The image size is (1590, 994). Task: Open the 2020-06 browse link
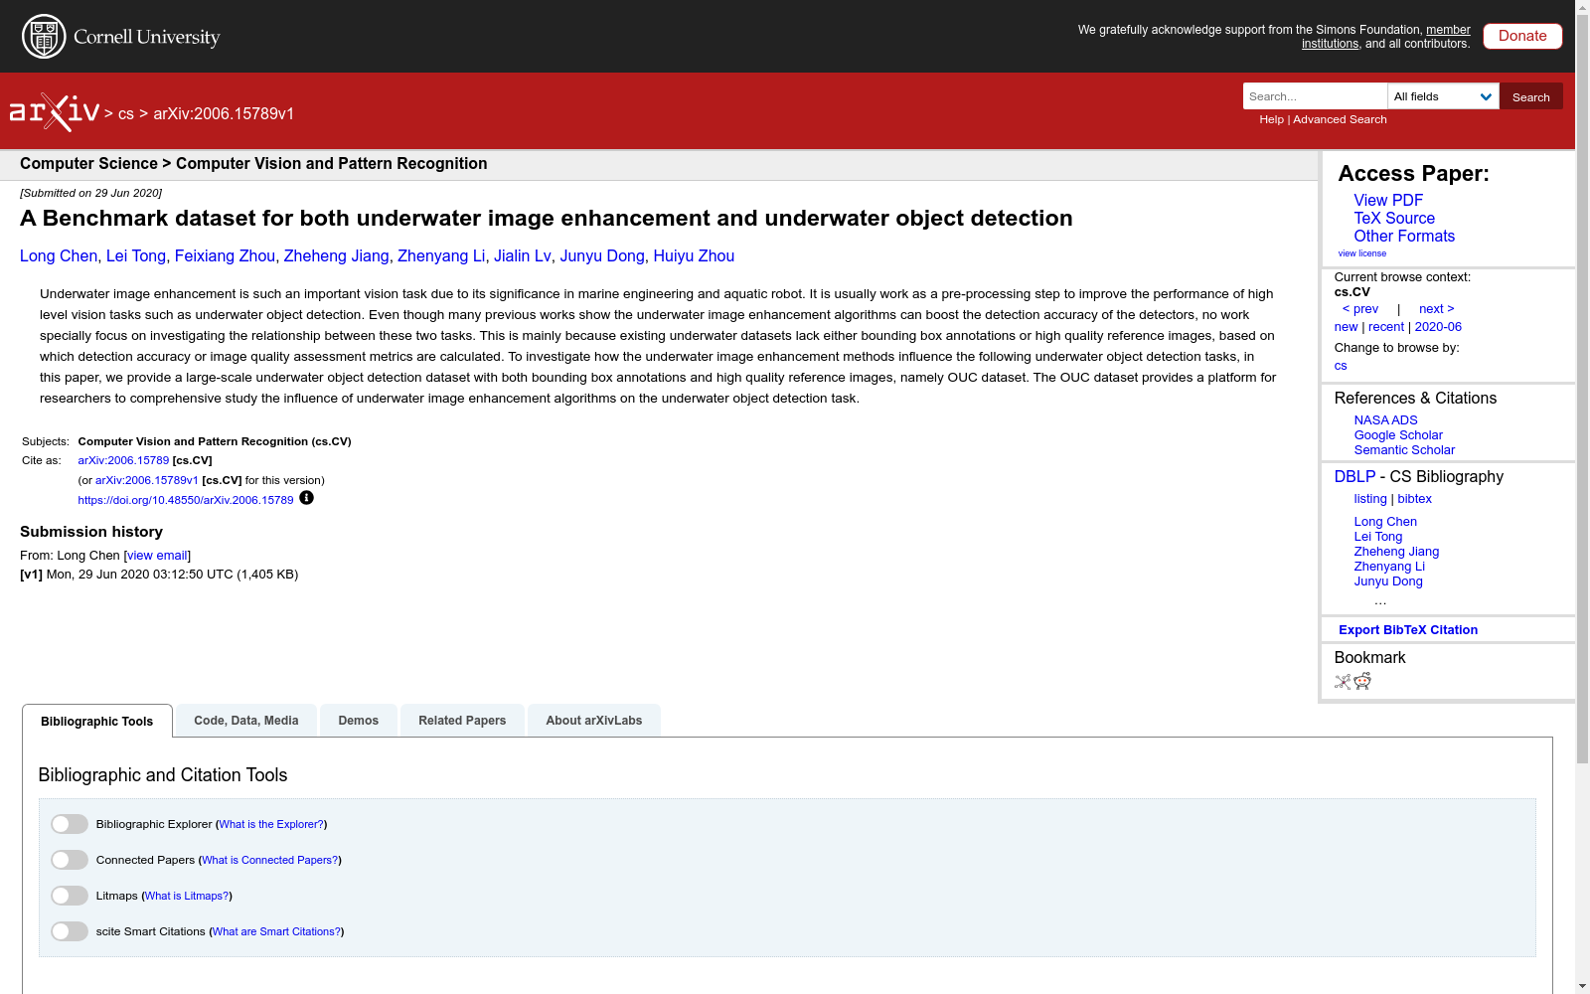click(1438, 327)
